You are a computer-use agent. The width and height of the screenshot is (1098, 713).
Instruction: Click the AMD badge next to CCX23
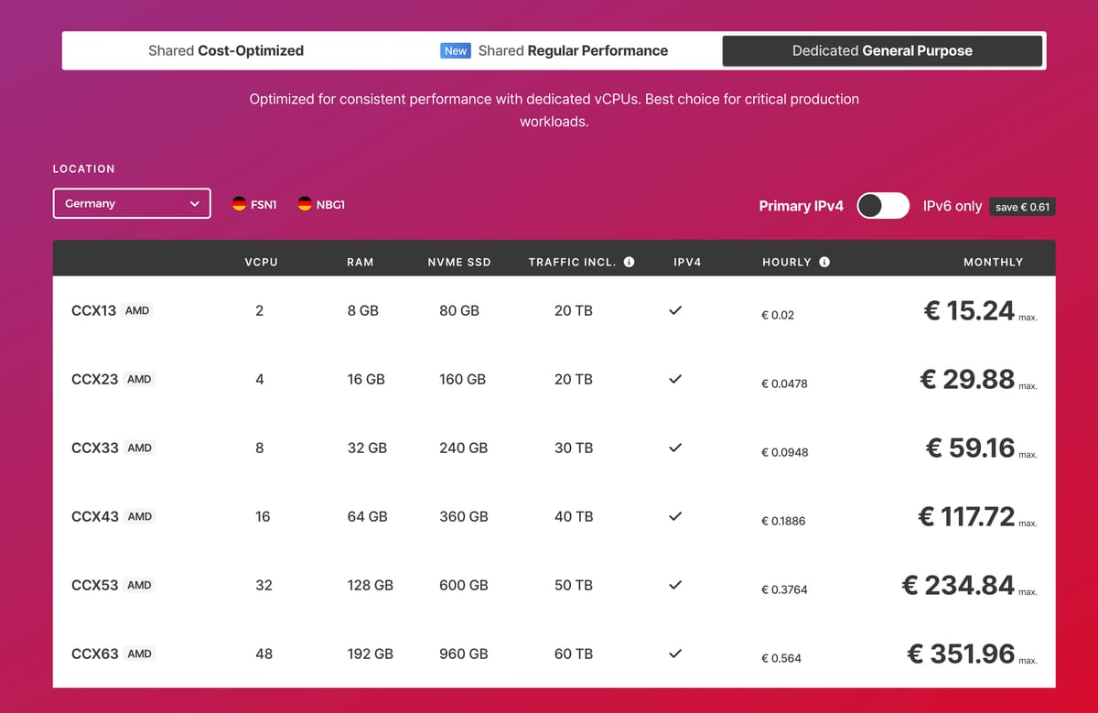point(139,380)
